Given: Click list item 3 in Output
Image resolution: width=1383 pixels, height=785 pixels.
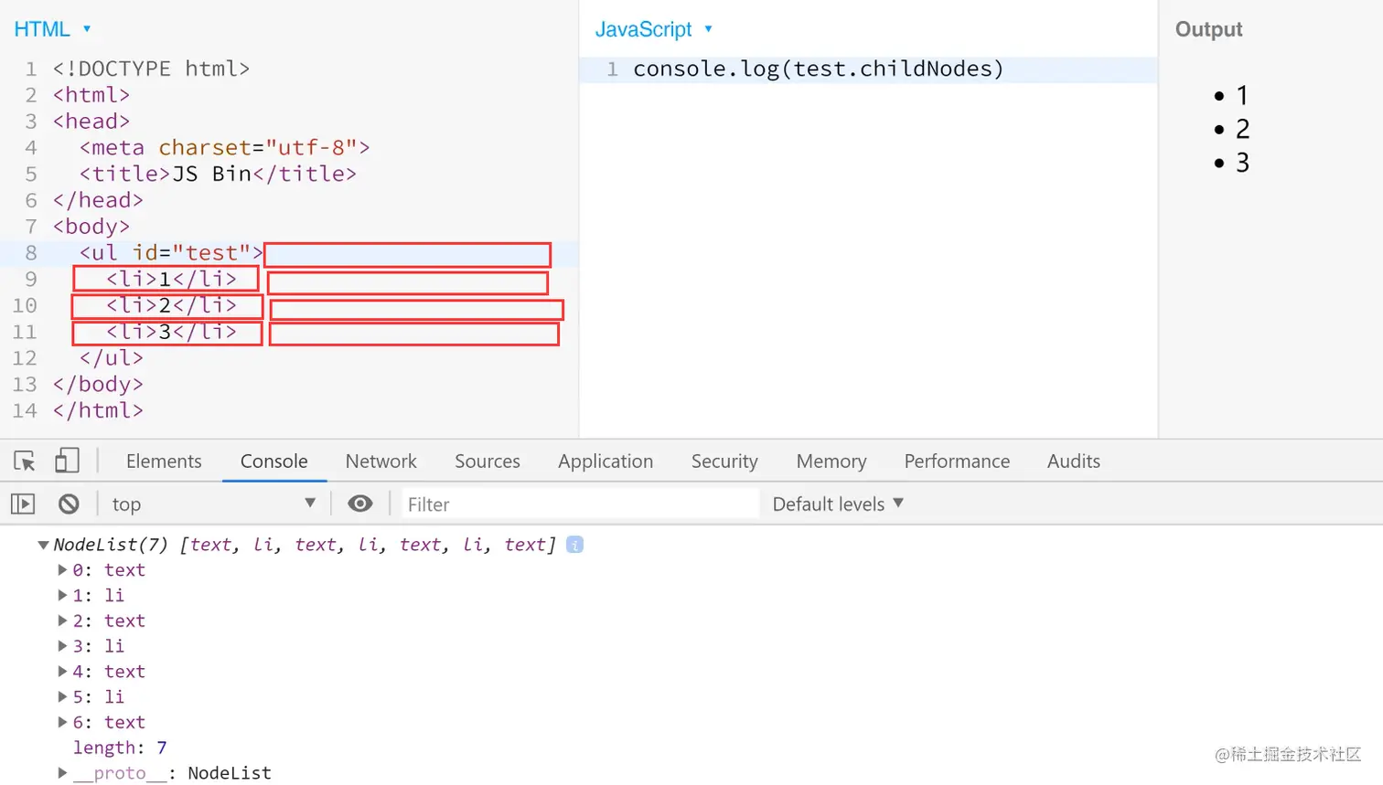Looking at the screenshot, I should pos(1242,163).
